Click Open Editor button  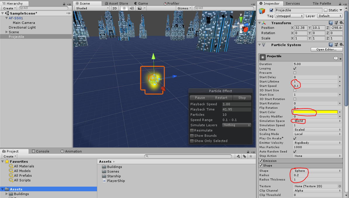pos(327,49)
